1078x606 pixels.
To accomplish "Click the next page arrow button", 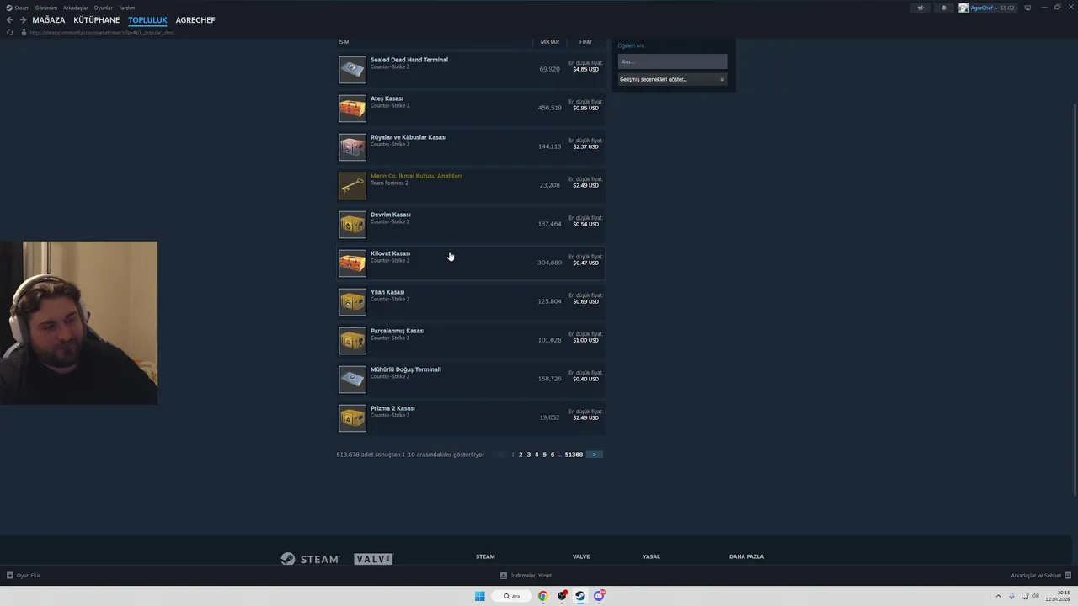I will [x=595, y=454].
